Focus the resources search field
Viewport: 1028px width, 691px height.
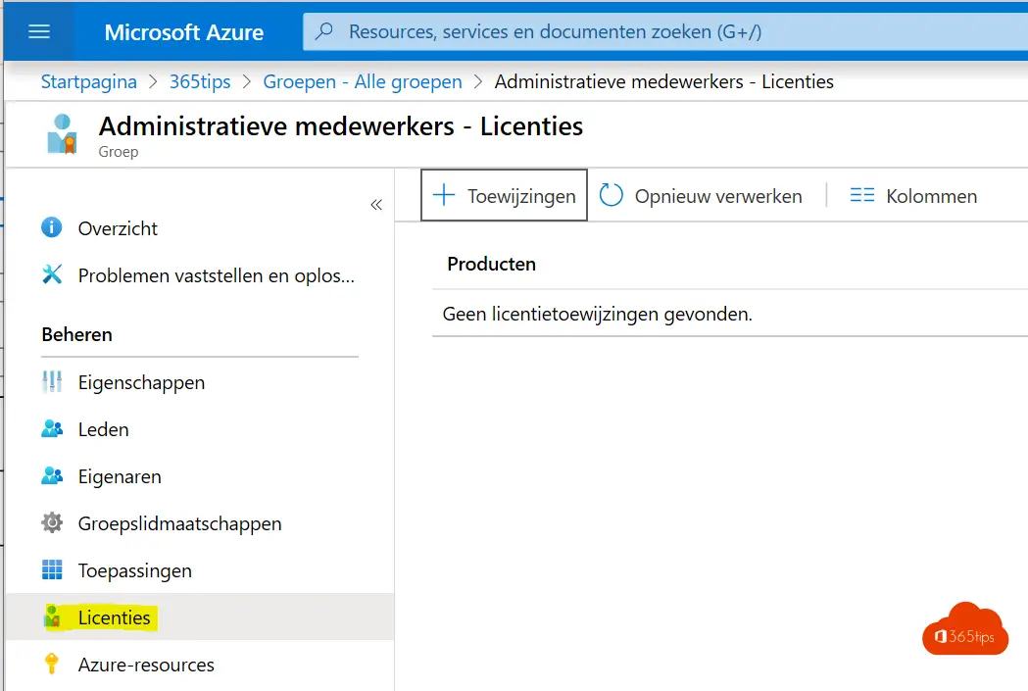[x=665, y=31]
